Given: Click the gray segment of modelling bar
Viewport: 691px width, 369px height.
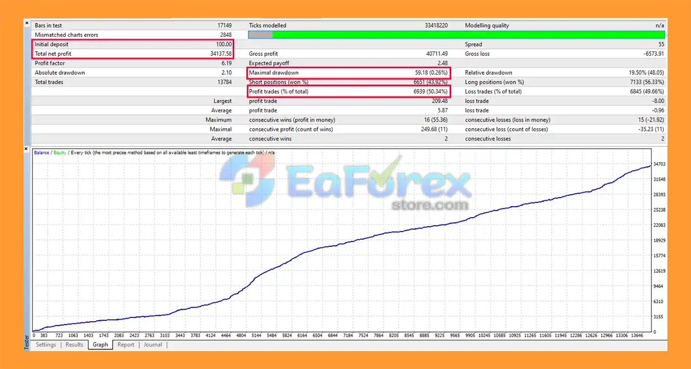Looking at the screenshot, I should tap(260, 35).
